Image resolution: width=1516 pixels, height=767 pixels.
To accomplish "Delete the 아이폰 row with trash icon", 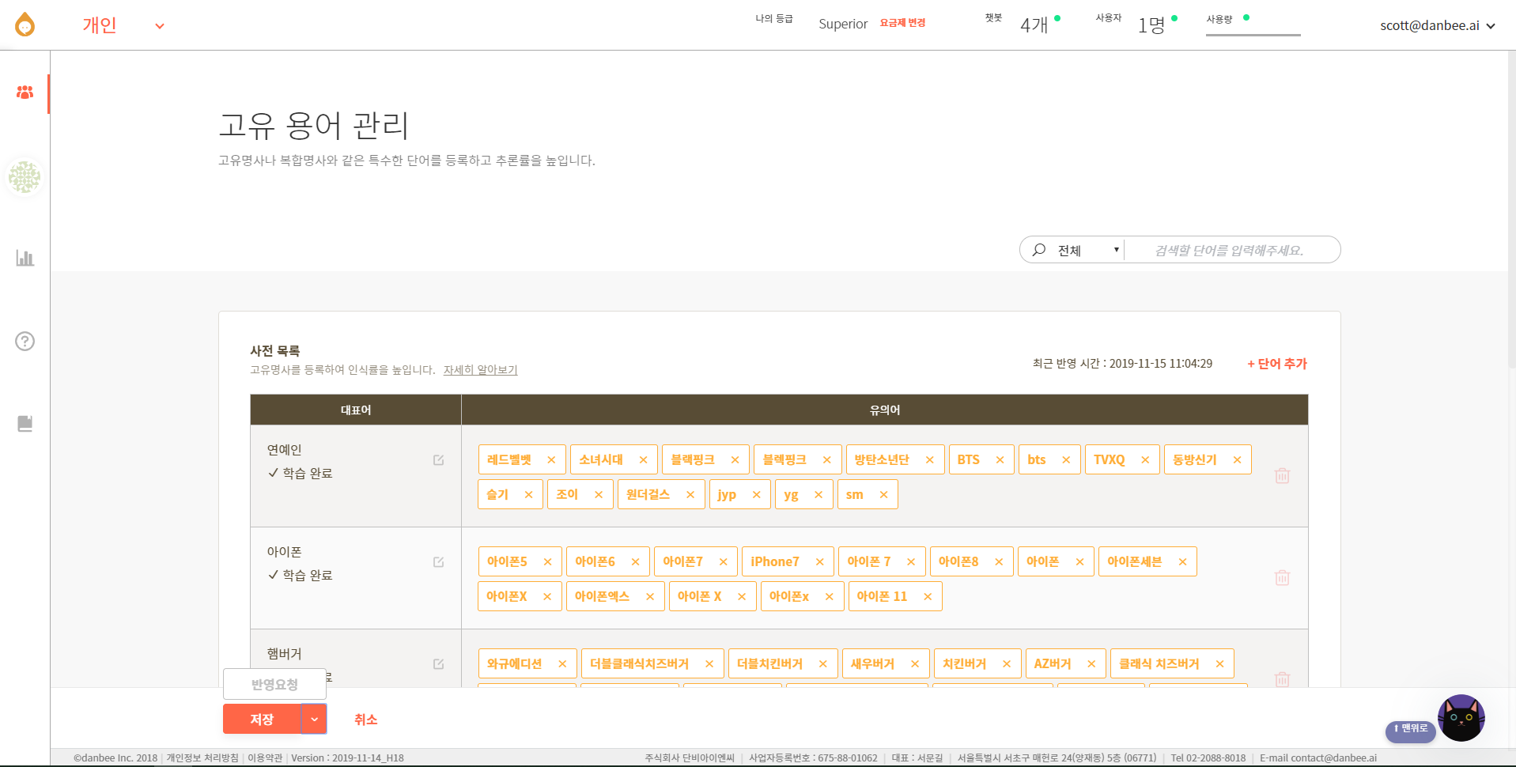I will (1283, 578).
